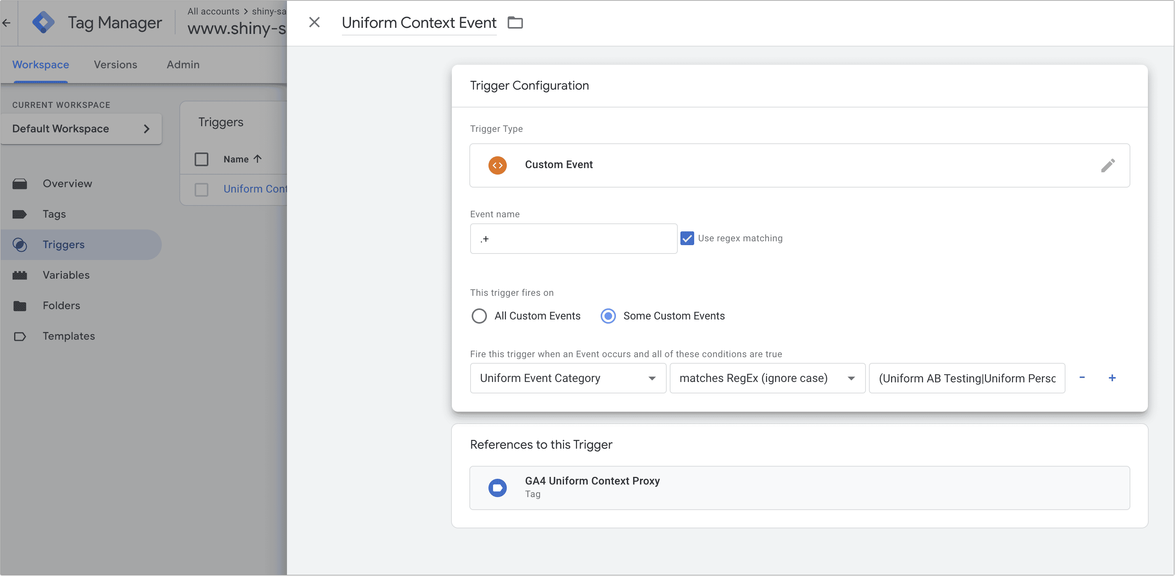Switch to the Versions tab
This screenshot has width=1175, height=576.
pyautogui.click(x=115, y=65)
